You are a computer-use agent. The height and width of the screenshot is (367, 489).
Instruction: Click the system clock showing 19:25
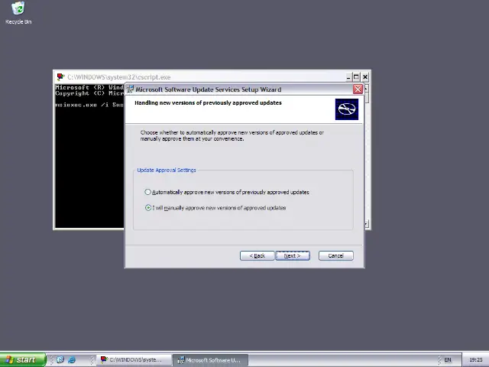coord(475,360)
